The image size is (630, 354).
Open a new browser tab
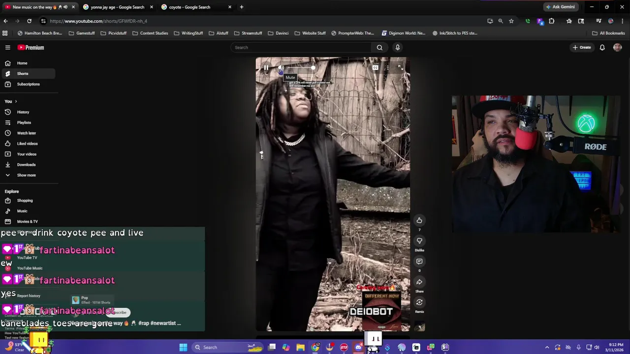point(242,7)
